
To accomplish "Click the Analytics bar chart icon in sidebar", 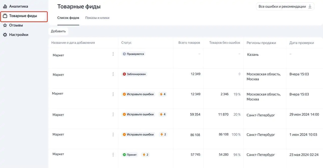I will 5,6.
